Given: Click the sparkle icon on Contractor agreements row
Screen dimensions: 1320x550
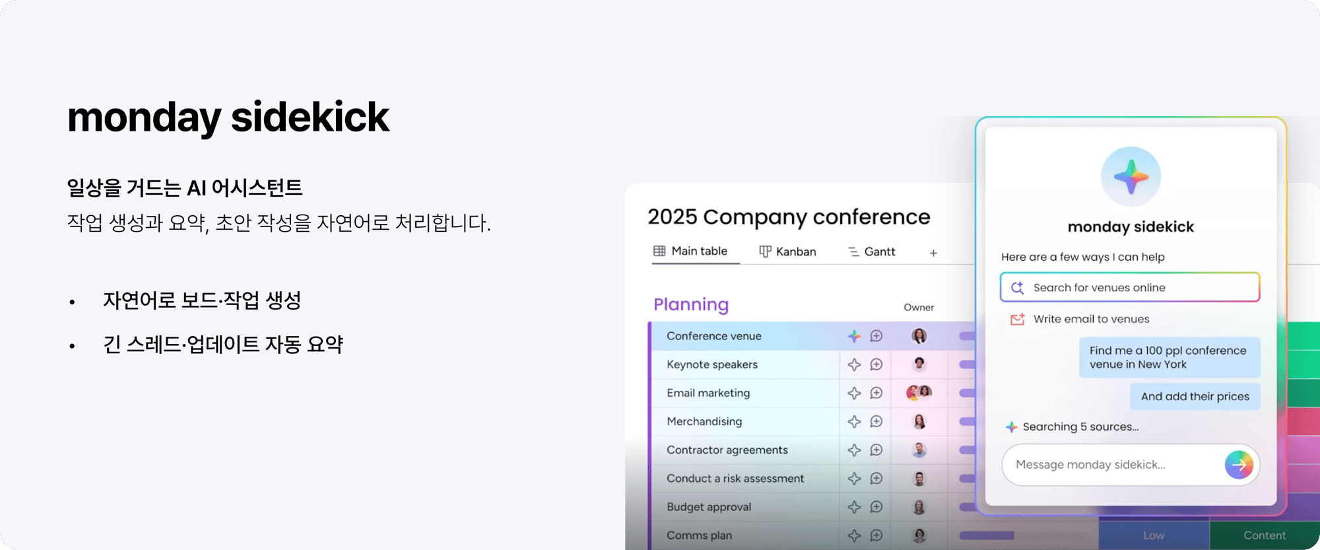Looking at the screenshot, I should tap(854, 450).
